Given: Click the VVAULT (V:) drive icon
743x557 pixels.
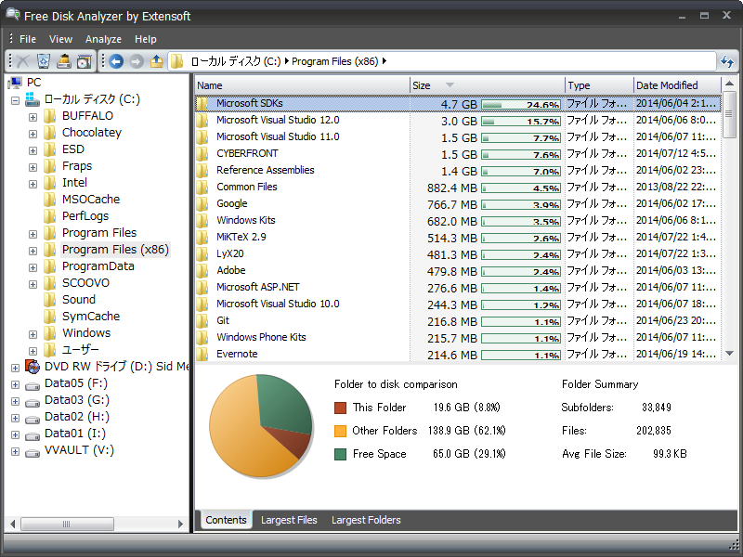Looking at the screenshot, I should (x=33, y=452).
